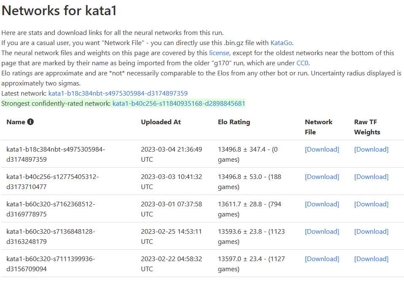Download network file for kata1-b18c384nbt-s4975305984

coord(322,150)
